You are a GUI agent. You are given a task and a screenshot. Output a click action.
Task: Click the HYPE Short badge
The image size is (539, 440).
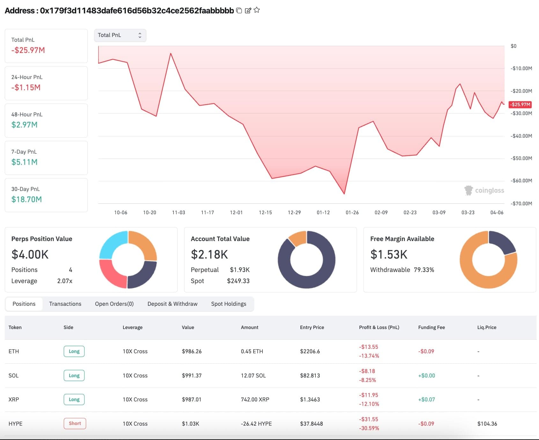75,423
